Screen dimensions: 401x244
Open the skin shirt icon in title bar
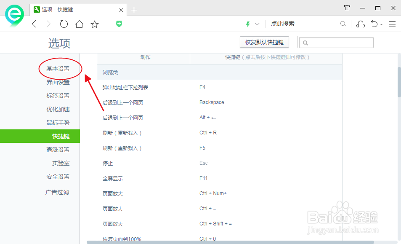(x=347, y=8)
